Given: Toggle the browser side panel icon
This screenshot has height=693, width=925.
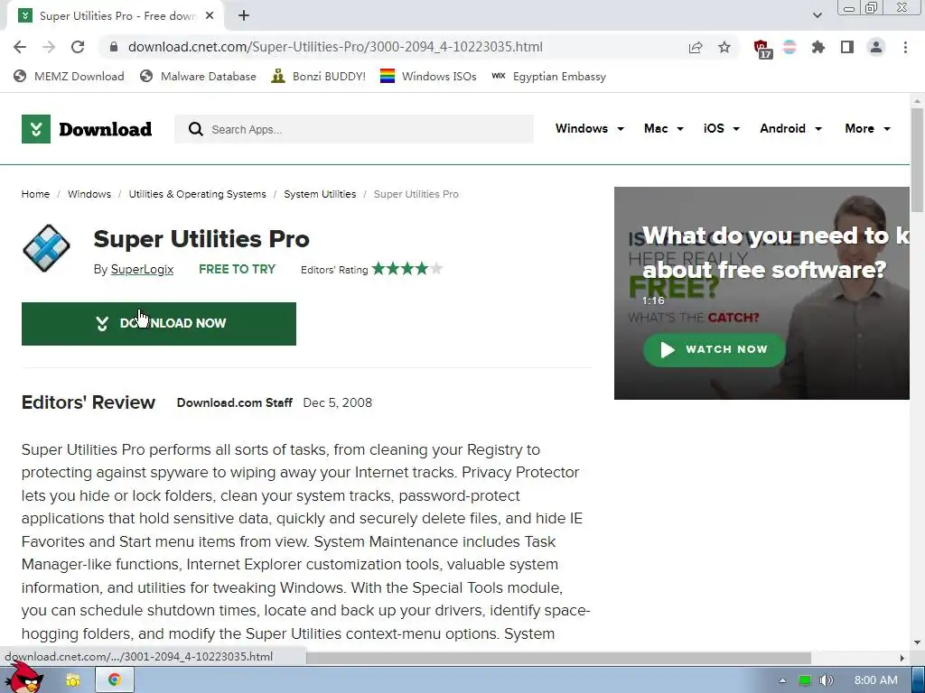Looking at the screenshot, I should (x=847, y=47).
